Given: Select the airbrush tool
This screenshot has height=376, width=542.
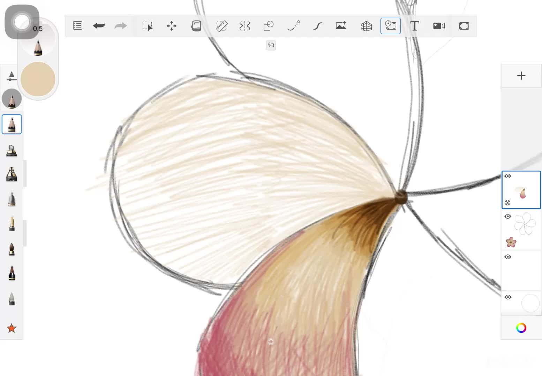Looking at the screenshot, I should click(12, 174).
